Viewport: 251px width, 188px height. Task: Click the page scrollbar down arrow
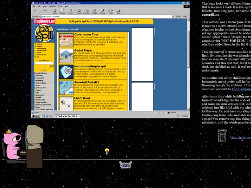[x=188, y=109]
